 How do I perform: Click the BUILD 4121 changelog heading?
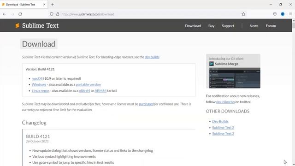38,136
